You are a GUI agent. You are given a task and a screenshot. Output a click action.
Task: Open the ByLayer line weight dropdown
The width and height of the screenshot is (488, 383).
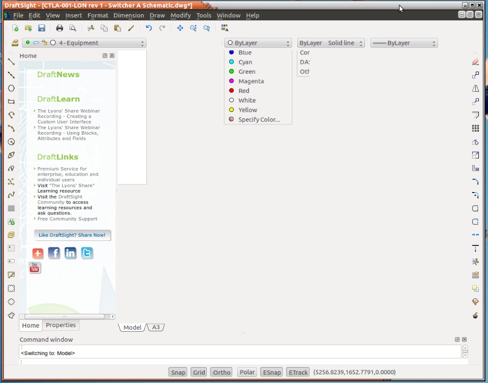click(x=404, y=43)
